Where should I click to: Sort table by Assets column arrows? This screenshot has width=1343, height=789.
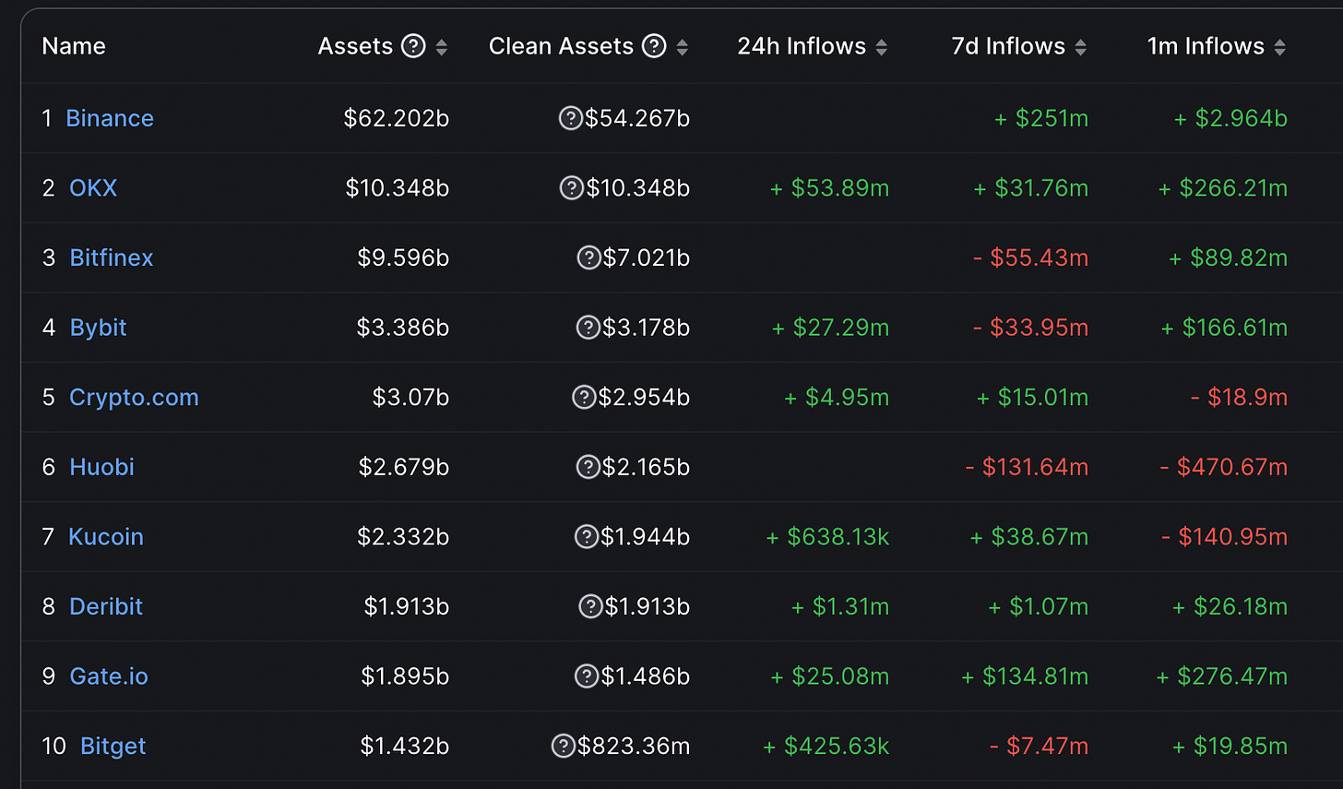[x=442, y=47]
